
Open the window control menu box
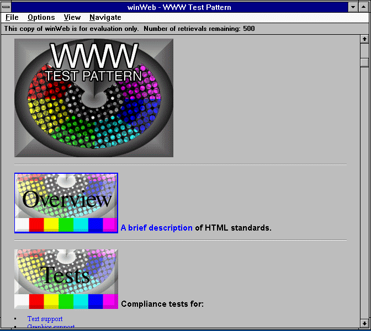pyautogui.click(x=7, y=7)
